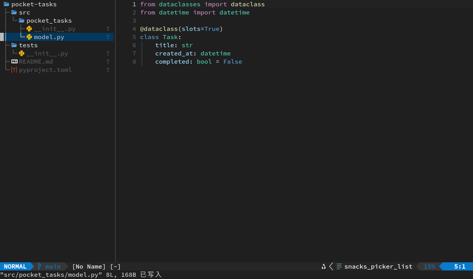
Task: Click the '?' git status beside pyproject.toml
Action: pyautogui.click(x=108, y=70)
